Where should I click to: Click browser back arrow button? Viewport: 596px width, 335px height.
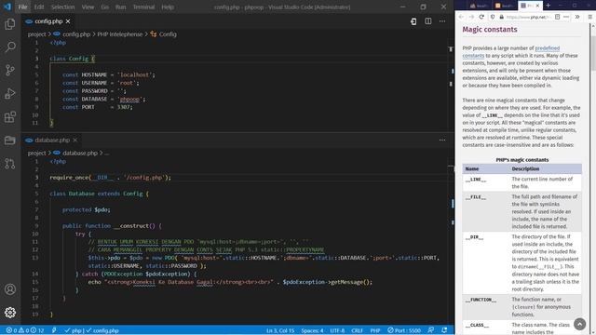(x=461, y=17)
